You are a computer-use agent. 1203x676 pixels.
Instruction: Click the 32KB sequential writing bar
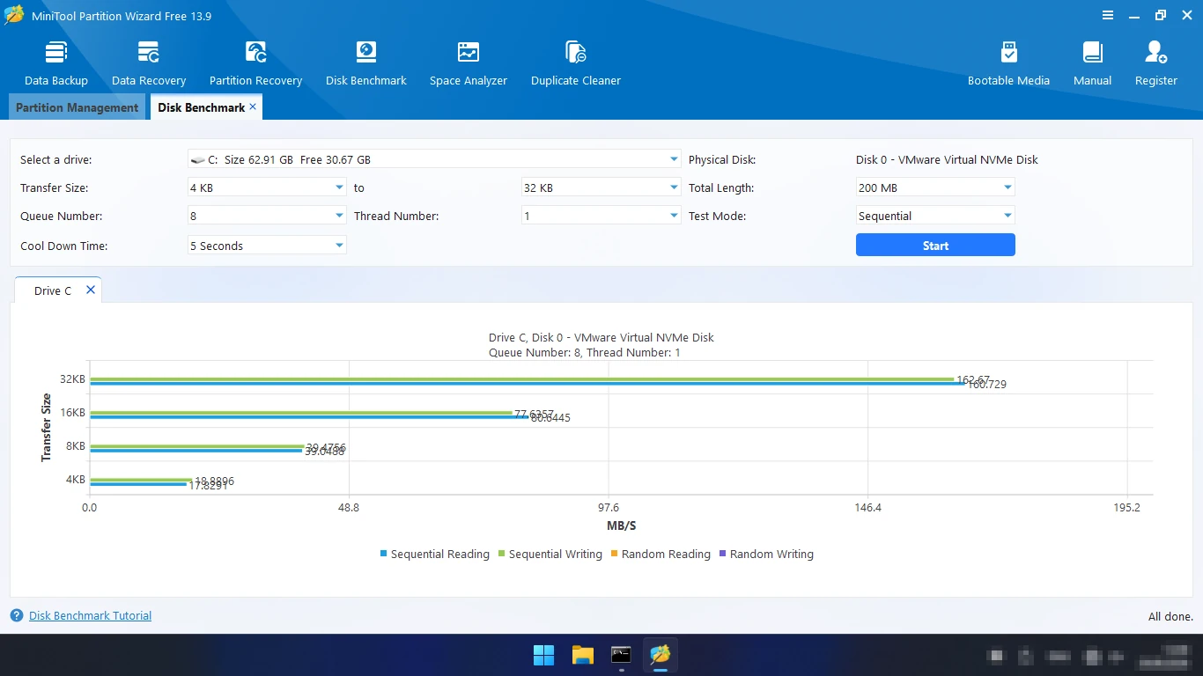point(521,379)
